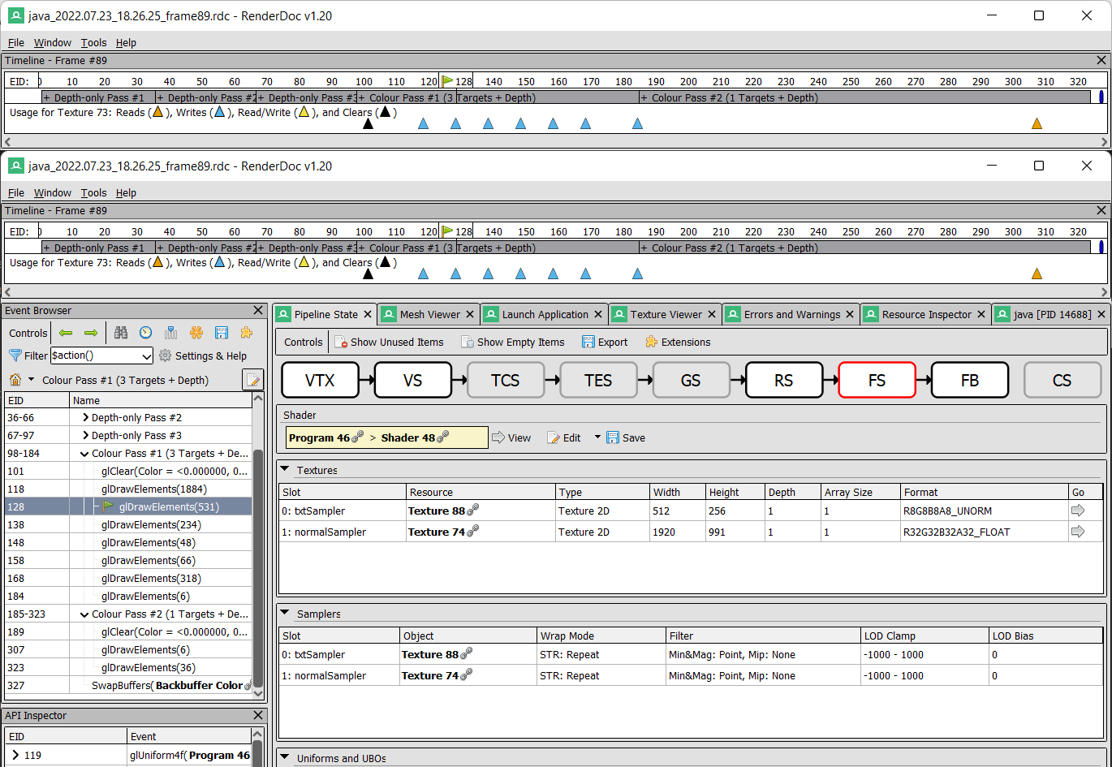The image size is (1112, 767).
Task: Open Help menu in upper RenderDoc window
Action: [126, 42]
